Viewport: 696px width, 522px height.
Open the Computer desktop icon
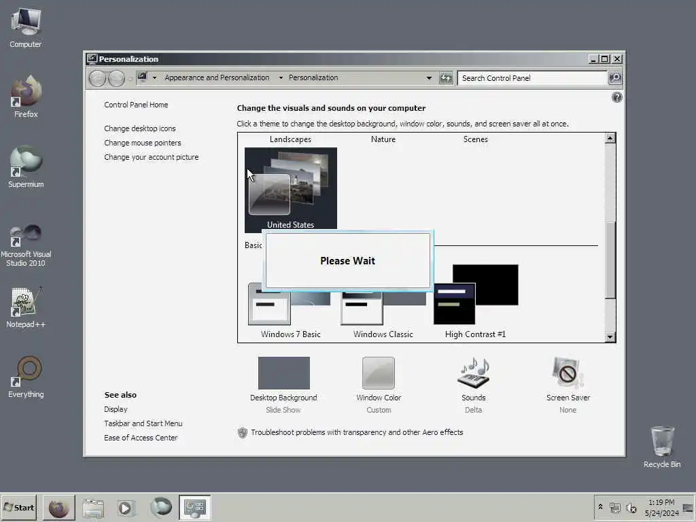tap(26, 28)
